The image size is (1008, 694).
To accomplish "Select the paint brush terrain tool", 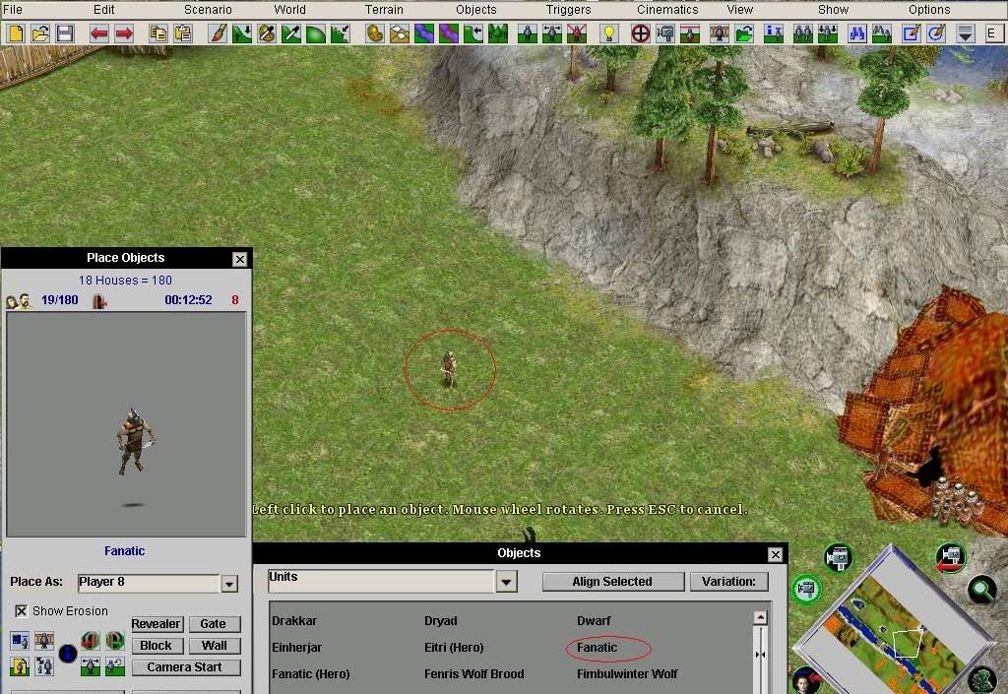I will [218, 33].
